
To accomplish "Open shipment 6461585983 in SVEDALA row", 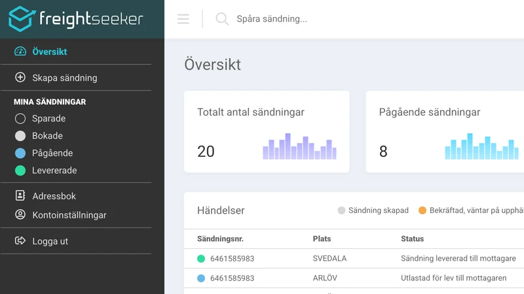I will click(233, 258).
